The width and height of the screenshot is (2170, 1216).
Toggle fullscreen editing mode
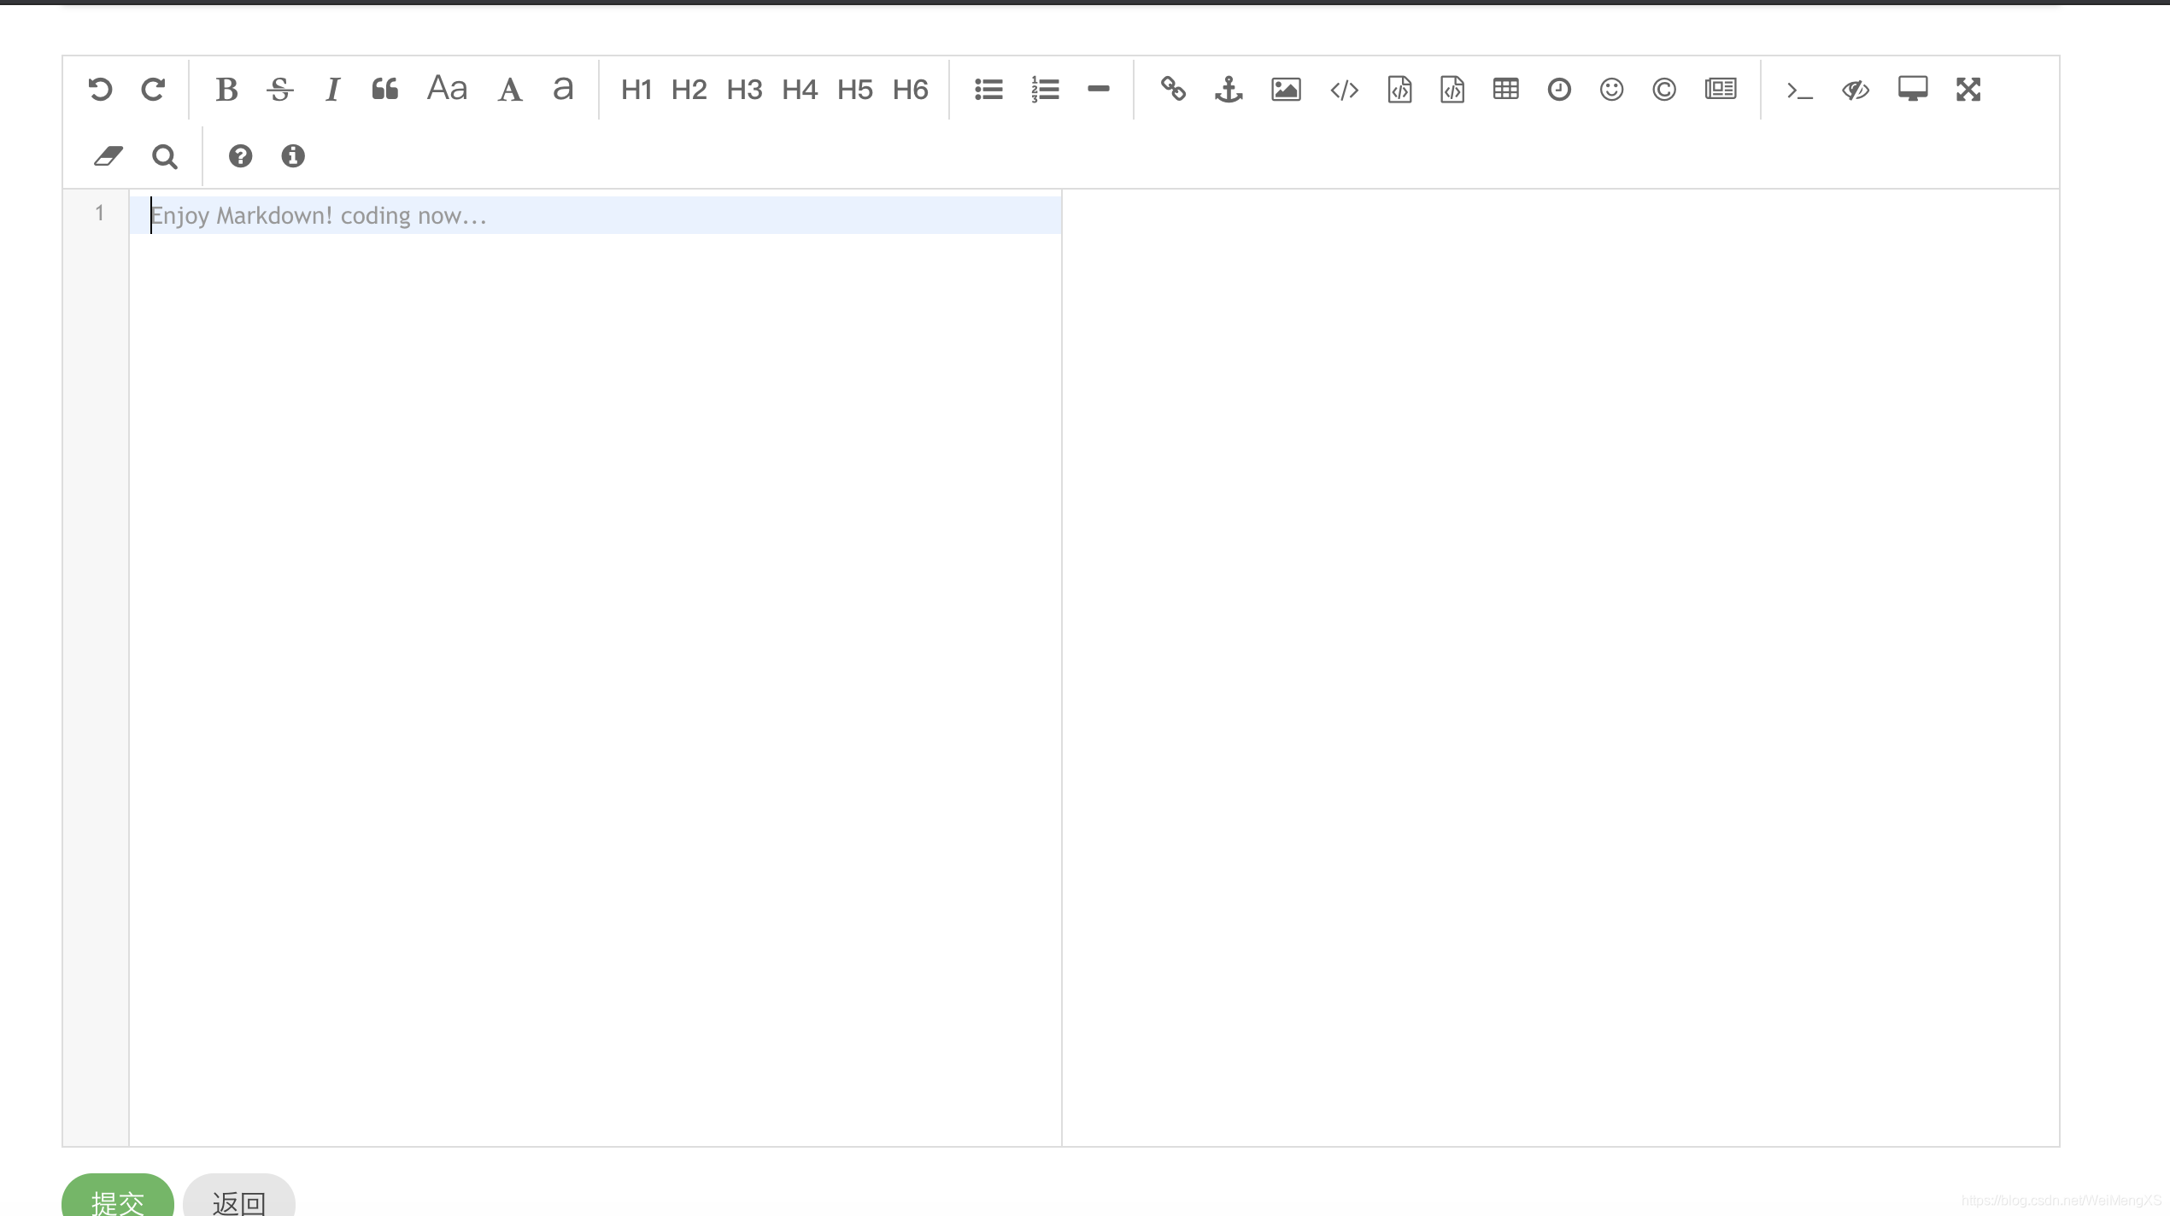(1968, 90)
